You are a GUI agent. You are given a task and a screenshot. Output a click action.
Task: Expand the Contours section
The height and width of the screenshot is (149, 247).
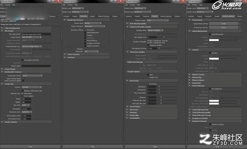(86, 58)
